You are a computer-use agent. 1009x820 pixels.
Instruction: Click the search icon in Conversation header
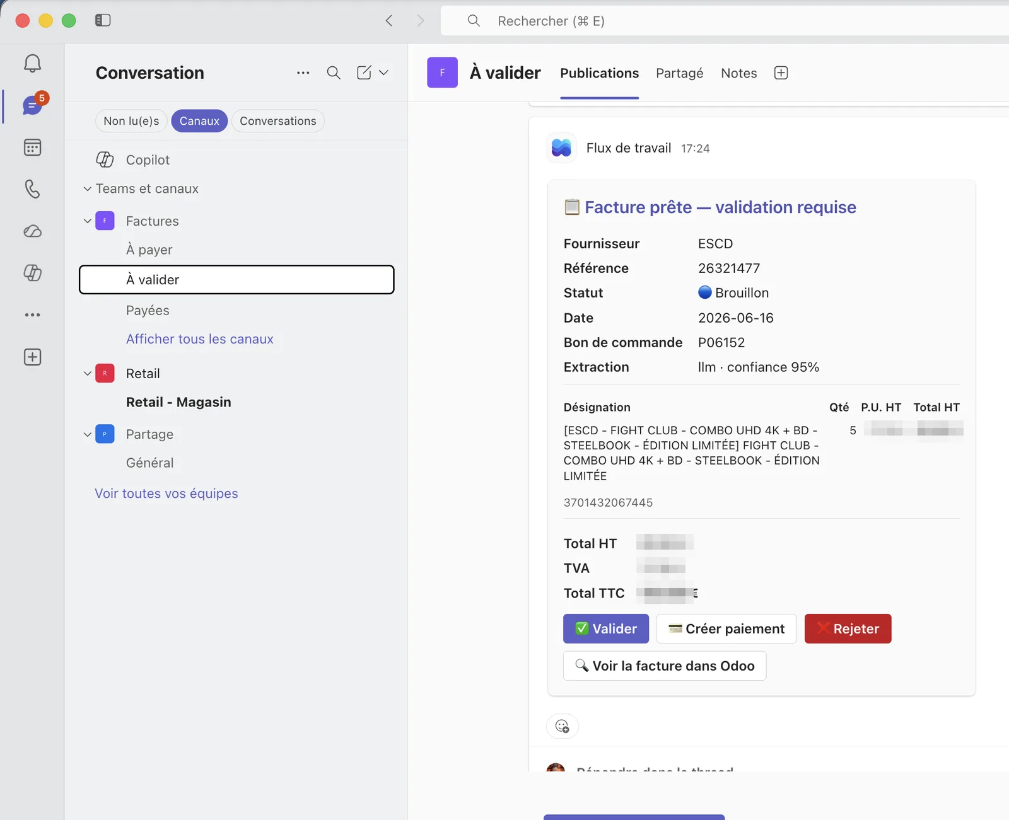(x=334, y=72)
